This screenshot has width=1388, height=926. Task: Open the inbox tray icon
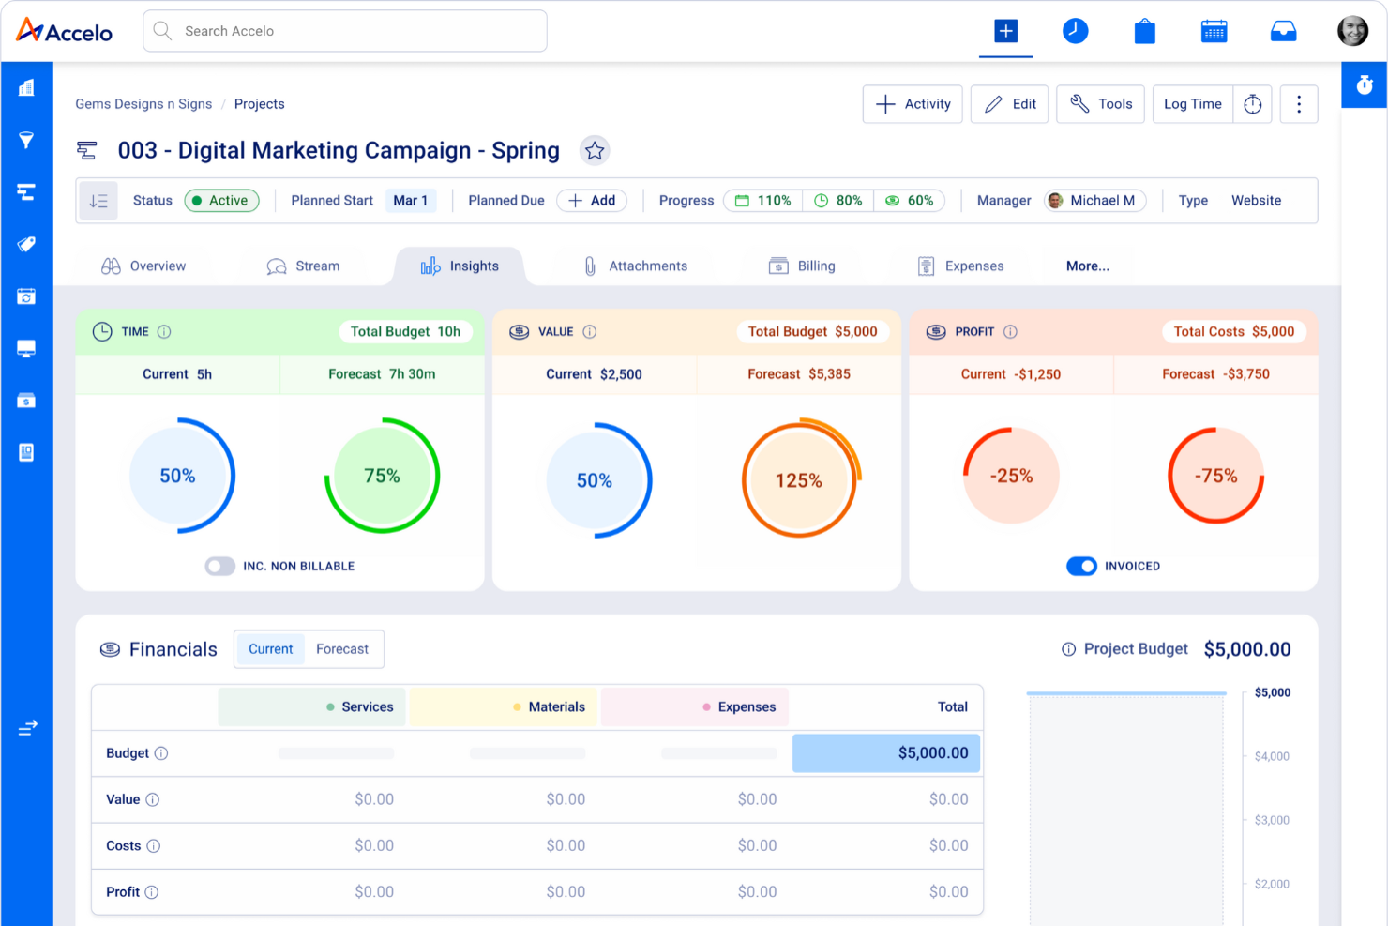(x=1283, y=32)
